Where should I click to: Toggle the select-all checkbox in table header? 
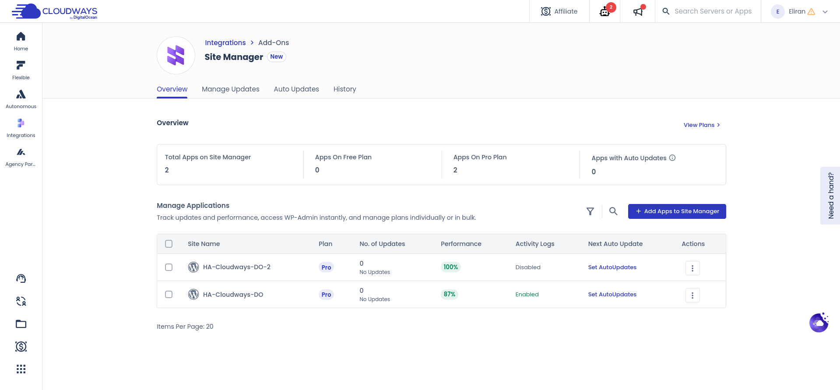coord(169,244)
